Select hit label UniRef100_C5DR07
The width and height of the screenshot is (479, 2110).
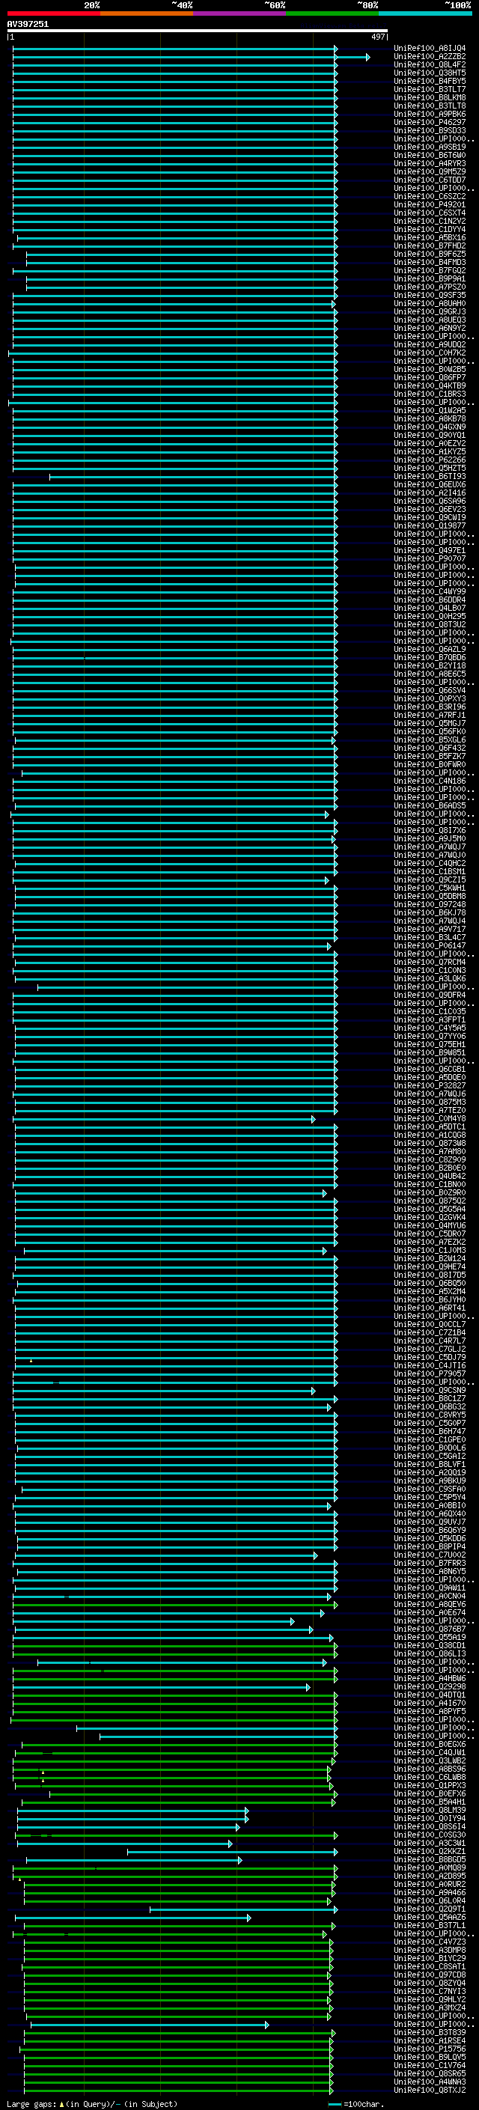point(430,1234)
